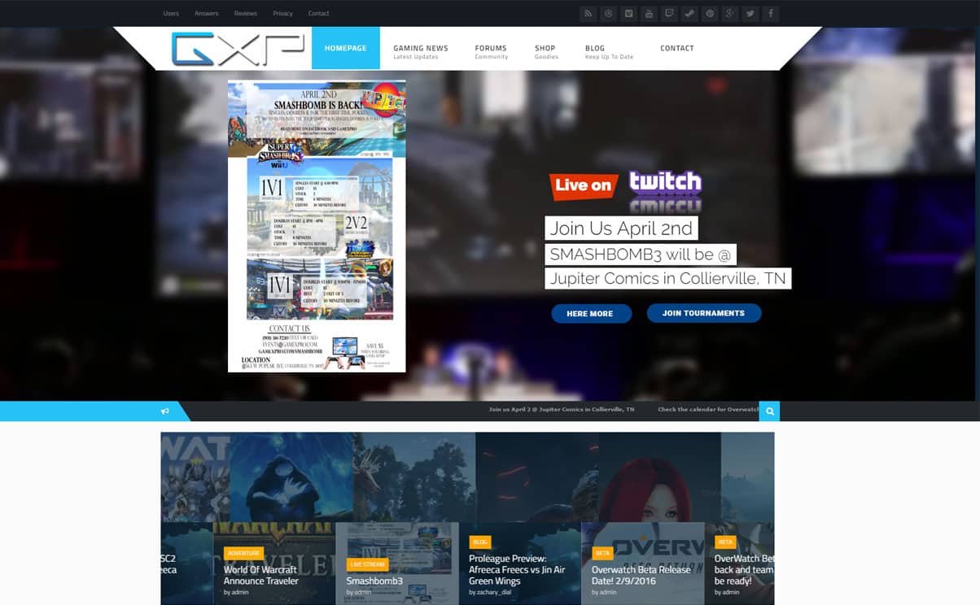Viewport: 980px width, 605px height.
Task: Click the HERE MORE button
Action: pyautogui.click(x=591, y=313)
